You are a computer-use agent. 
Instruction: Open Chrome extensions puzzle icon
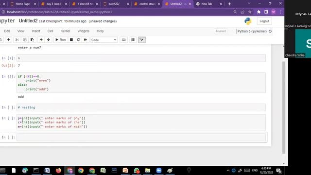[x=259, y=12]
